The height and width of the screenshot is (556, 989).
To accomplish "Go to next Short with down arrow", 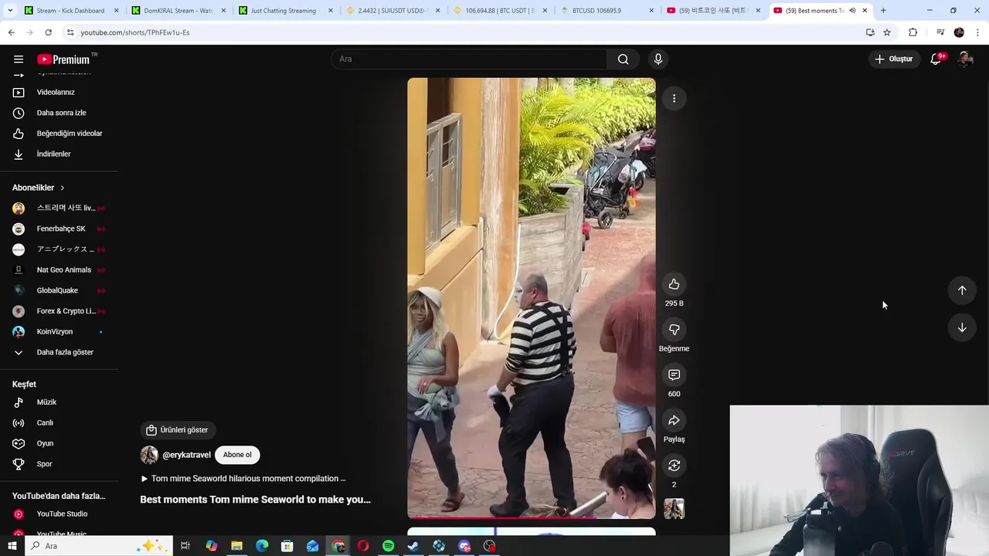I will tap(962, 327).
